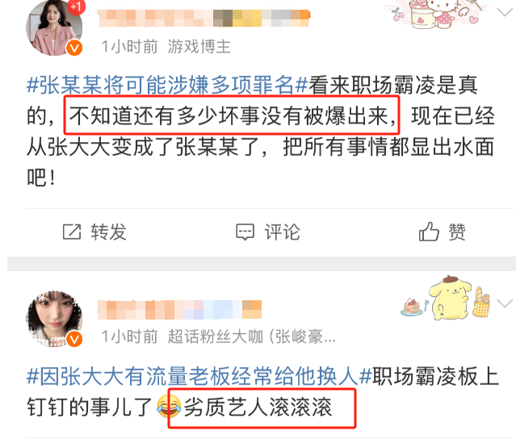516x439 pixels.
Task: Open the first poster's blurred username
Action: click(203, 18)
